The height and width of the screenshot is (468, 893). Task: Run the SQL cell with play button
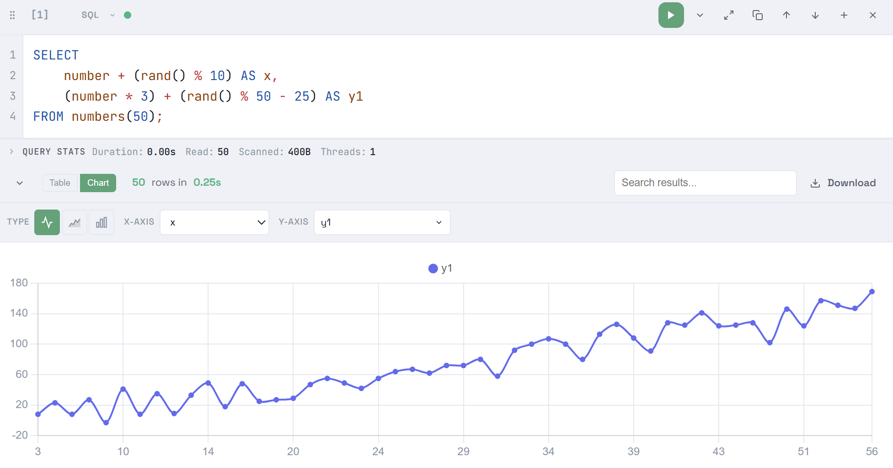pyautogui.click(x=671, y=15)
